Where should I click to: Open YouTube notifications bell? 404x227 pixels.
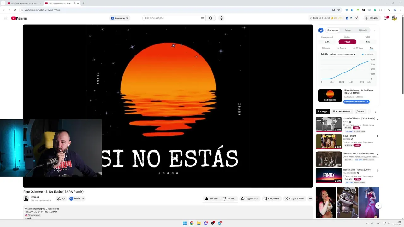385,18
